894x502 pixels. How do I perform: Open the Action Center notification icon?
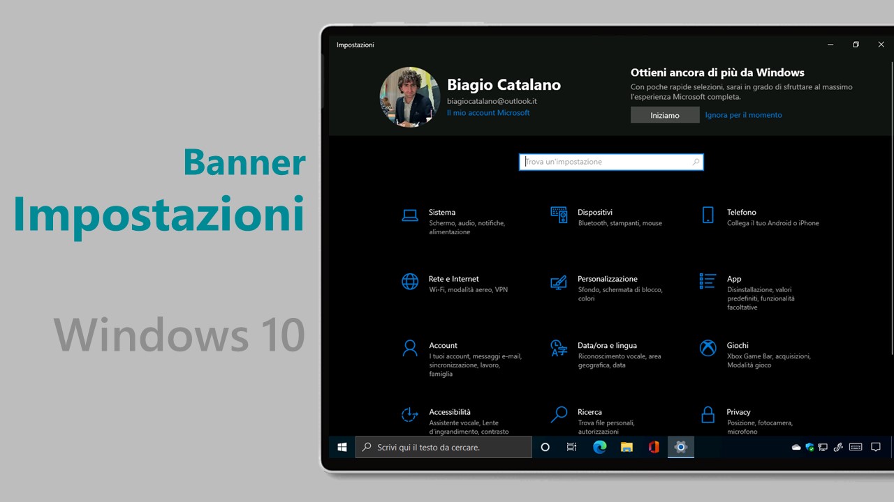876,448
